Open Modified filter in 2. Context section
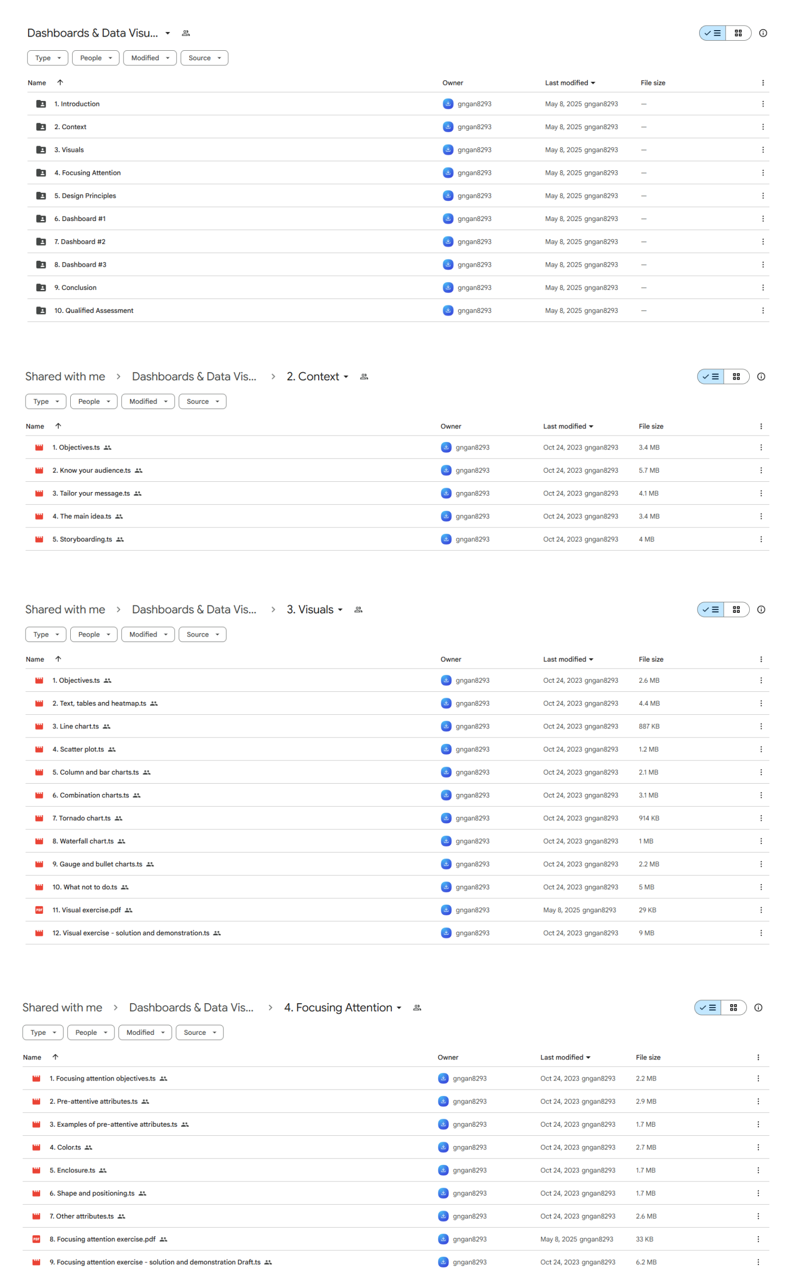This screenshot has width=799, height=1286. (148, 401)
